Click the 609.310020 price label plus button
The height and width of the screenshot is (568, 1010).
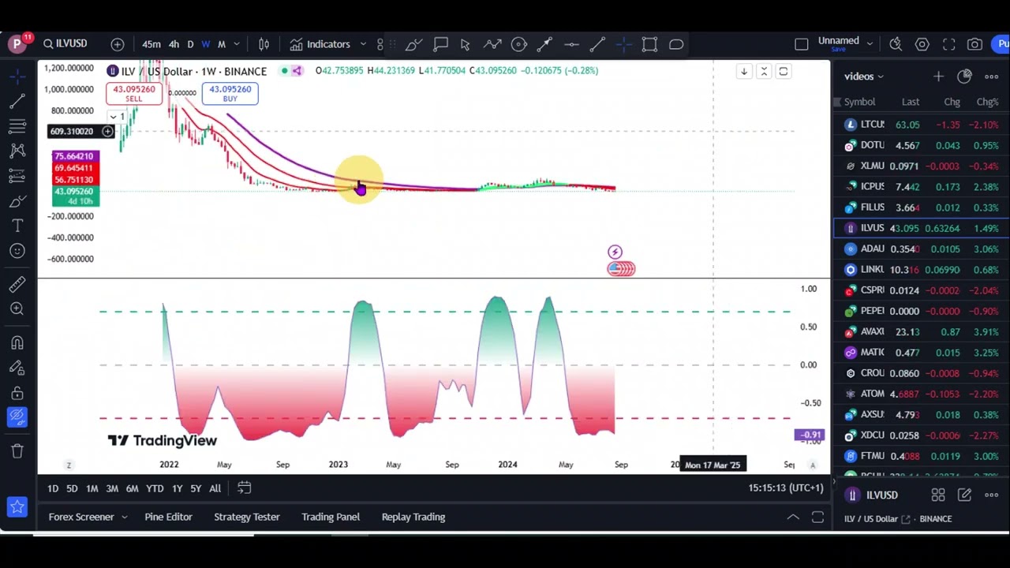[x=107, y=131]
